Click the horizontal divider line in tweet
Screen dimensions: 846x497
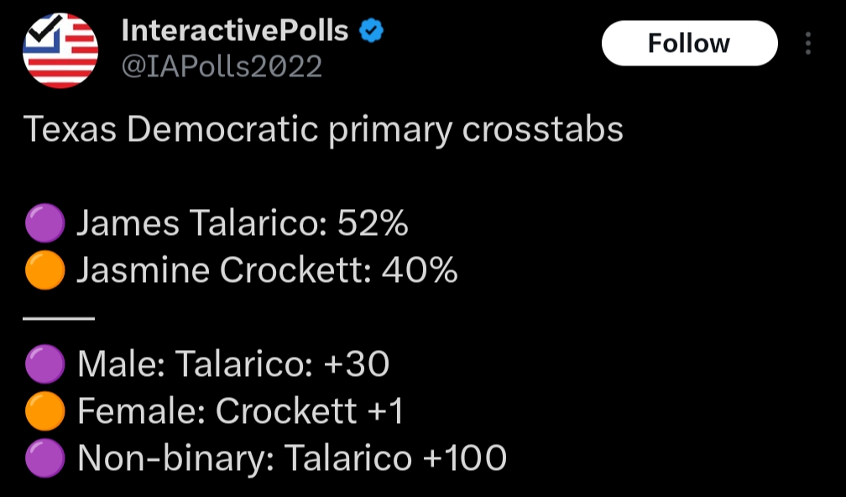(x=59, y=318)
